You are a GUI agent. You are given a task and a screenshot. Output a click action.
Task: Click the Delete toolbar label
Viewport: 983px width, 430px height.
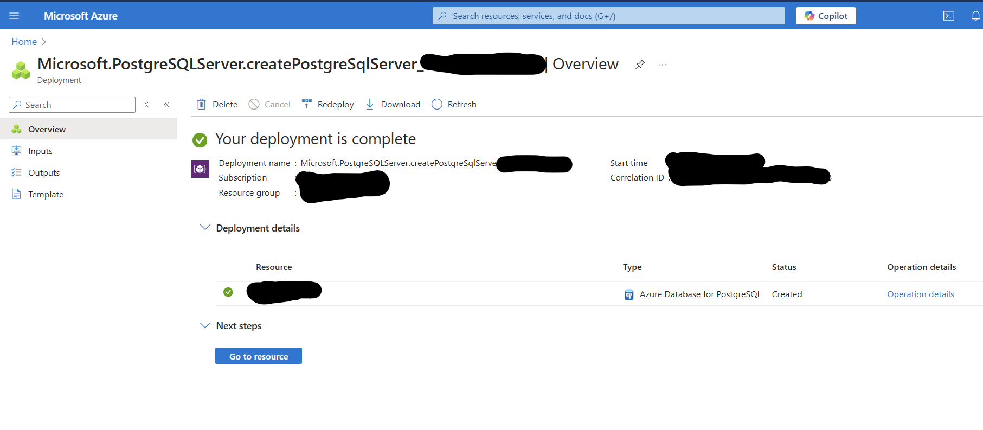coord(225,104)
